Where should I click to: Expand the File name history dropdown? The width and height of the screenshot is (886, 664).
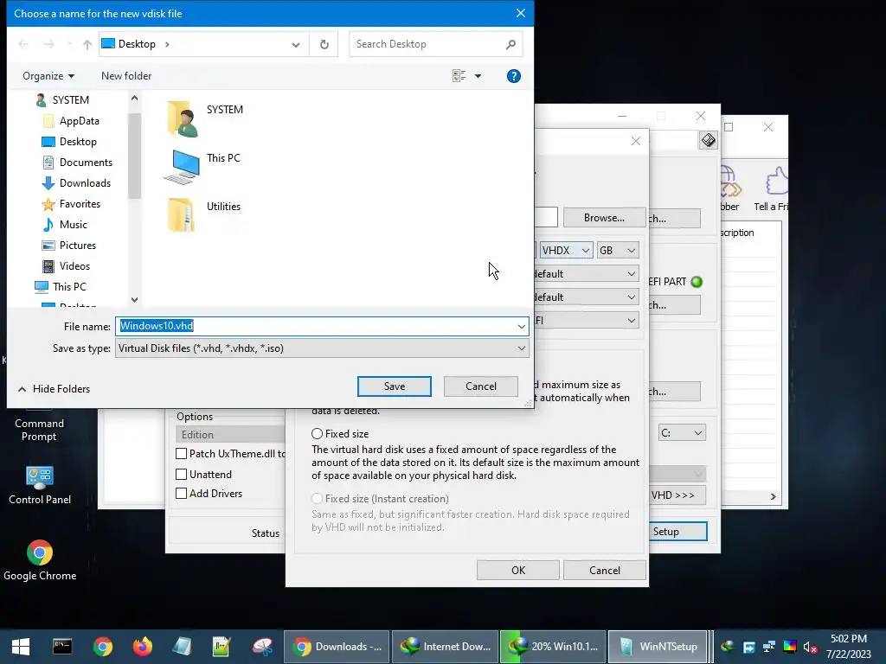tap(521, 326)
